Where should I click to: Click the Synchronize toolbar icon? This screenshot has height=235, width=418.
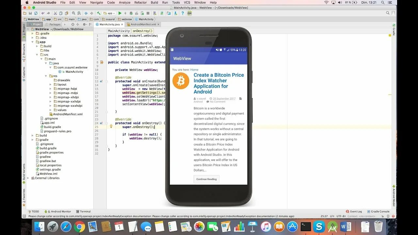36,13
